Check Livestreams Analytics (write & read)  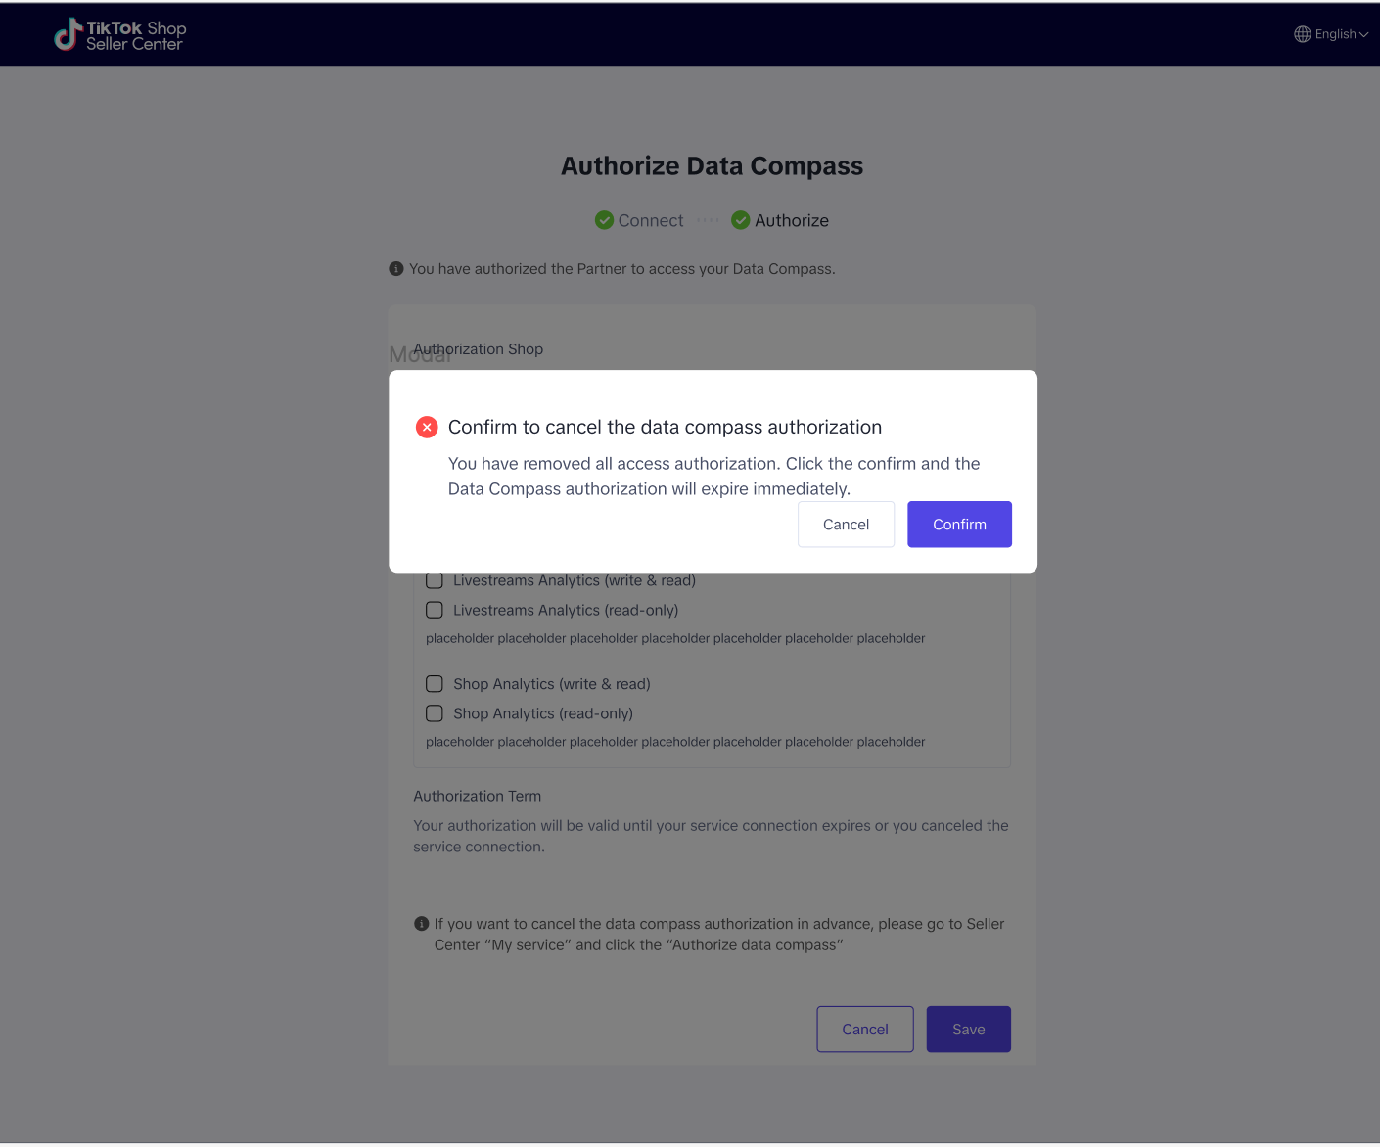click(x=435, y=580)
